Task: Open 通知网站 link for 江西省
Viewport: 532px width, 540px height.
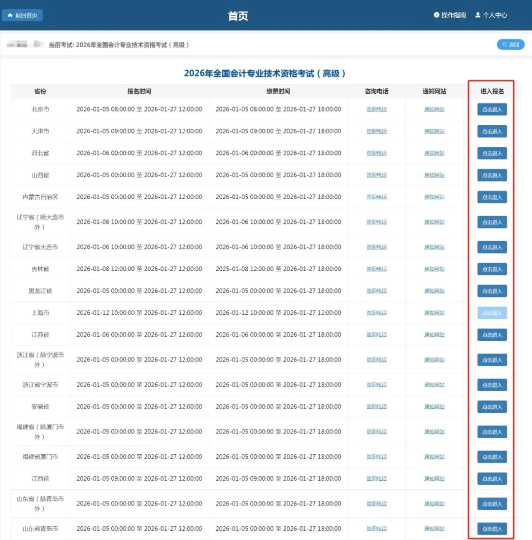Action: coord(434,479)
